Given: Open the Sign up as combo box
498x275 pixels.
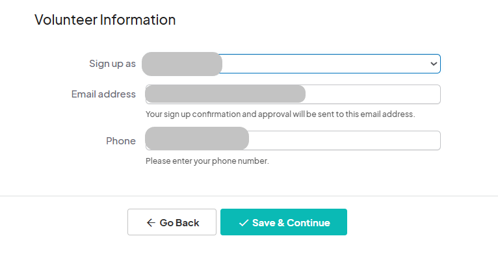Looking at the screenshot, I should 325,64.
